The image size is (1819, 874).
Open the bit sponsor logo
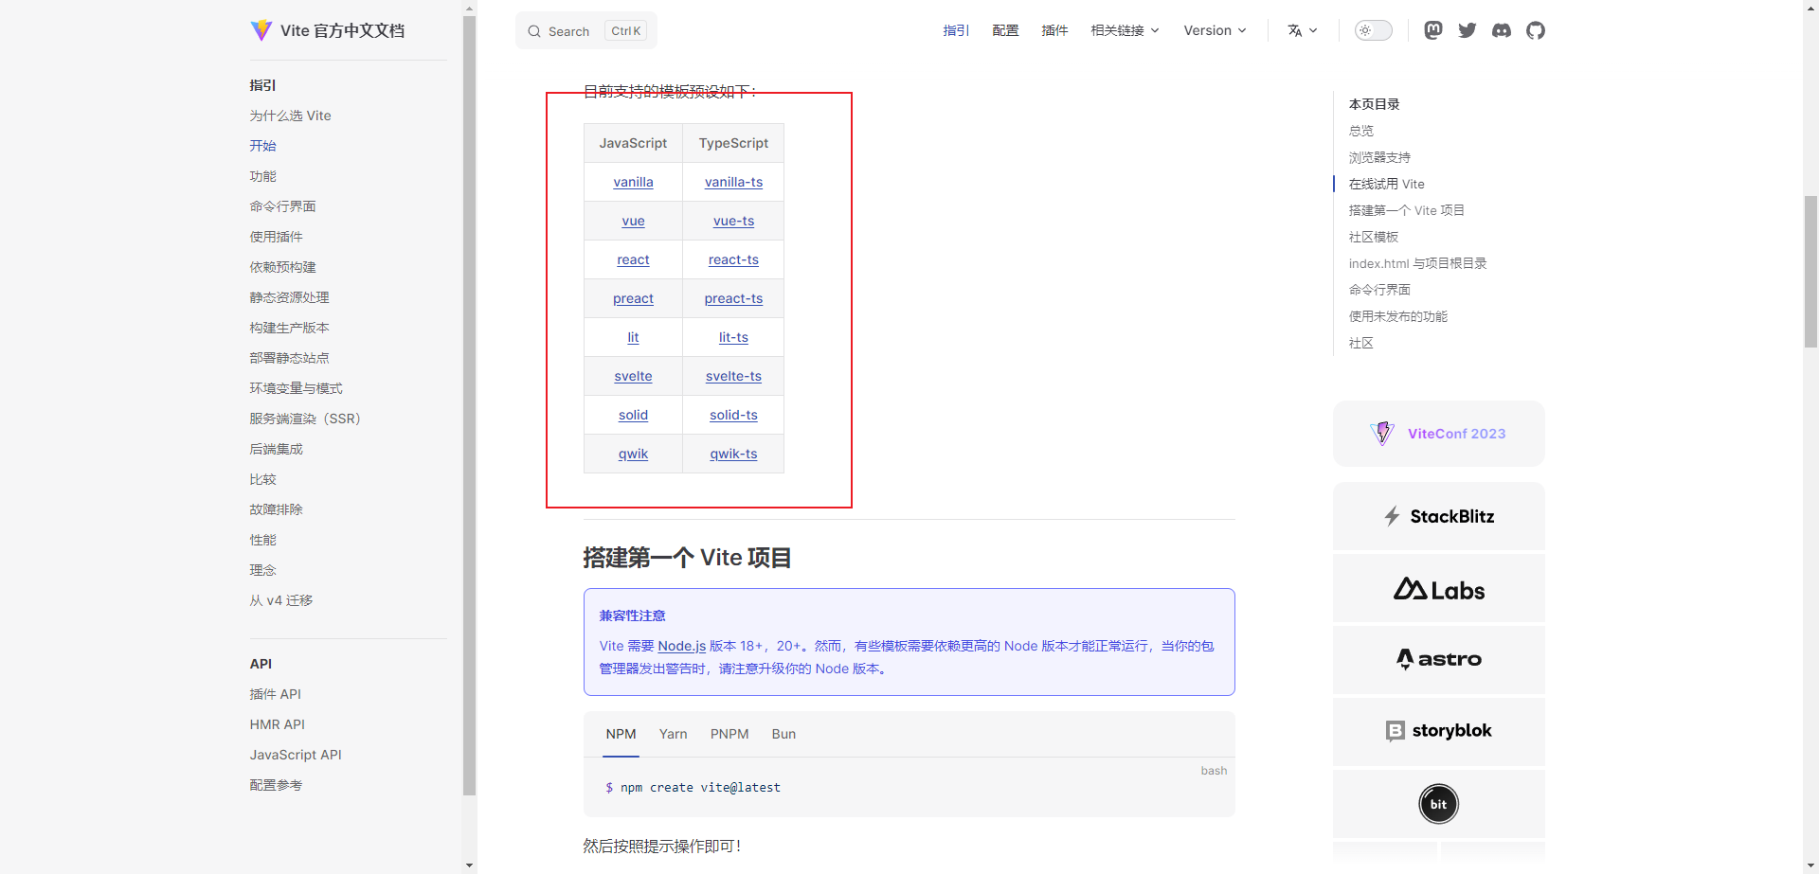(x=1438, y=804)
